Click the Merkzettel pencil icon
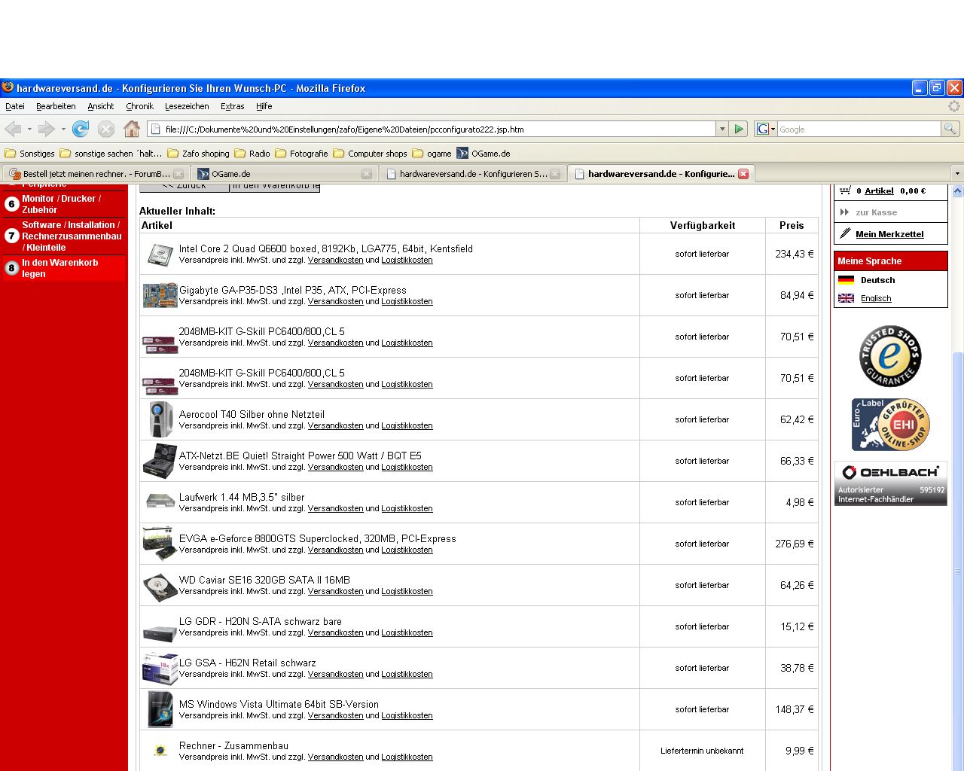Viewport: 964px width, 771px height. tap(846, 233)
